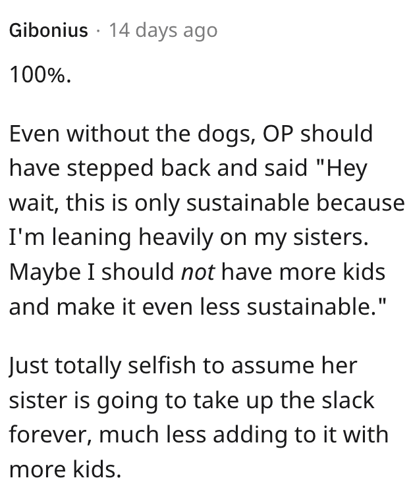Click the dot separator after Gibonius
The height and width of the screenshot is (503, 411).
point(99,31)
